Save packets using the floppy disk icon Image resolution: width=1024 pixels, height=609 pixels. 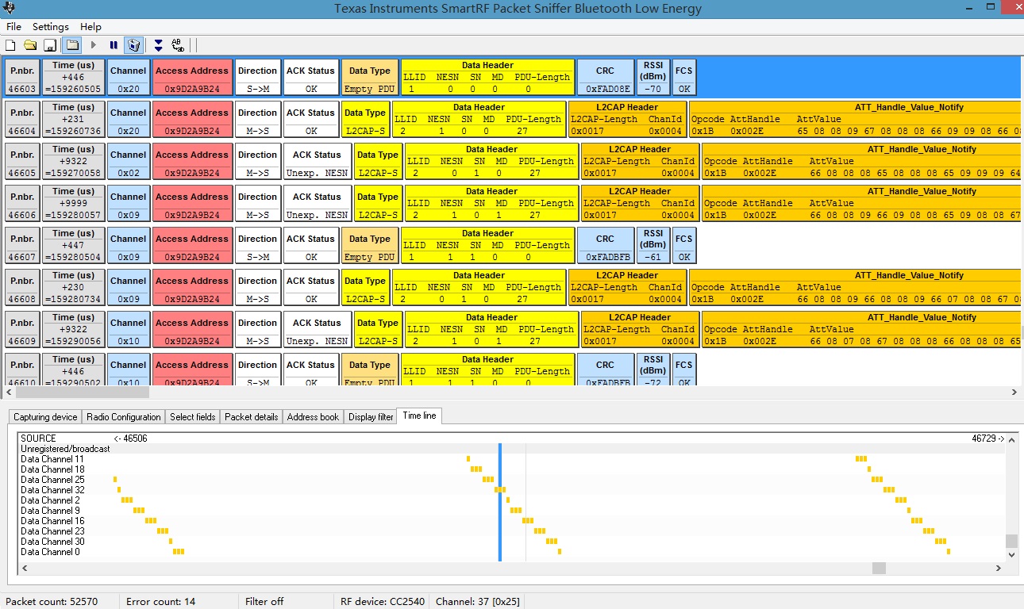49,45
